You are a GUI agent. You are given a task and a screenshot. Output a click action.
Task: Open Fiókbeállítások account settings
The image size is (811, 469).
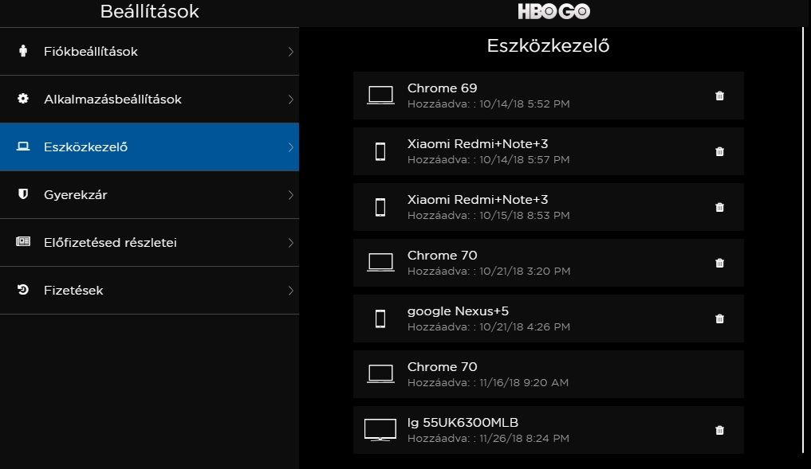click(149, 52)
